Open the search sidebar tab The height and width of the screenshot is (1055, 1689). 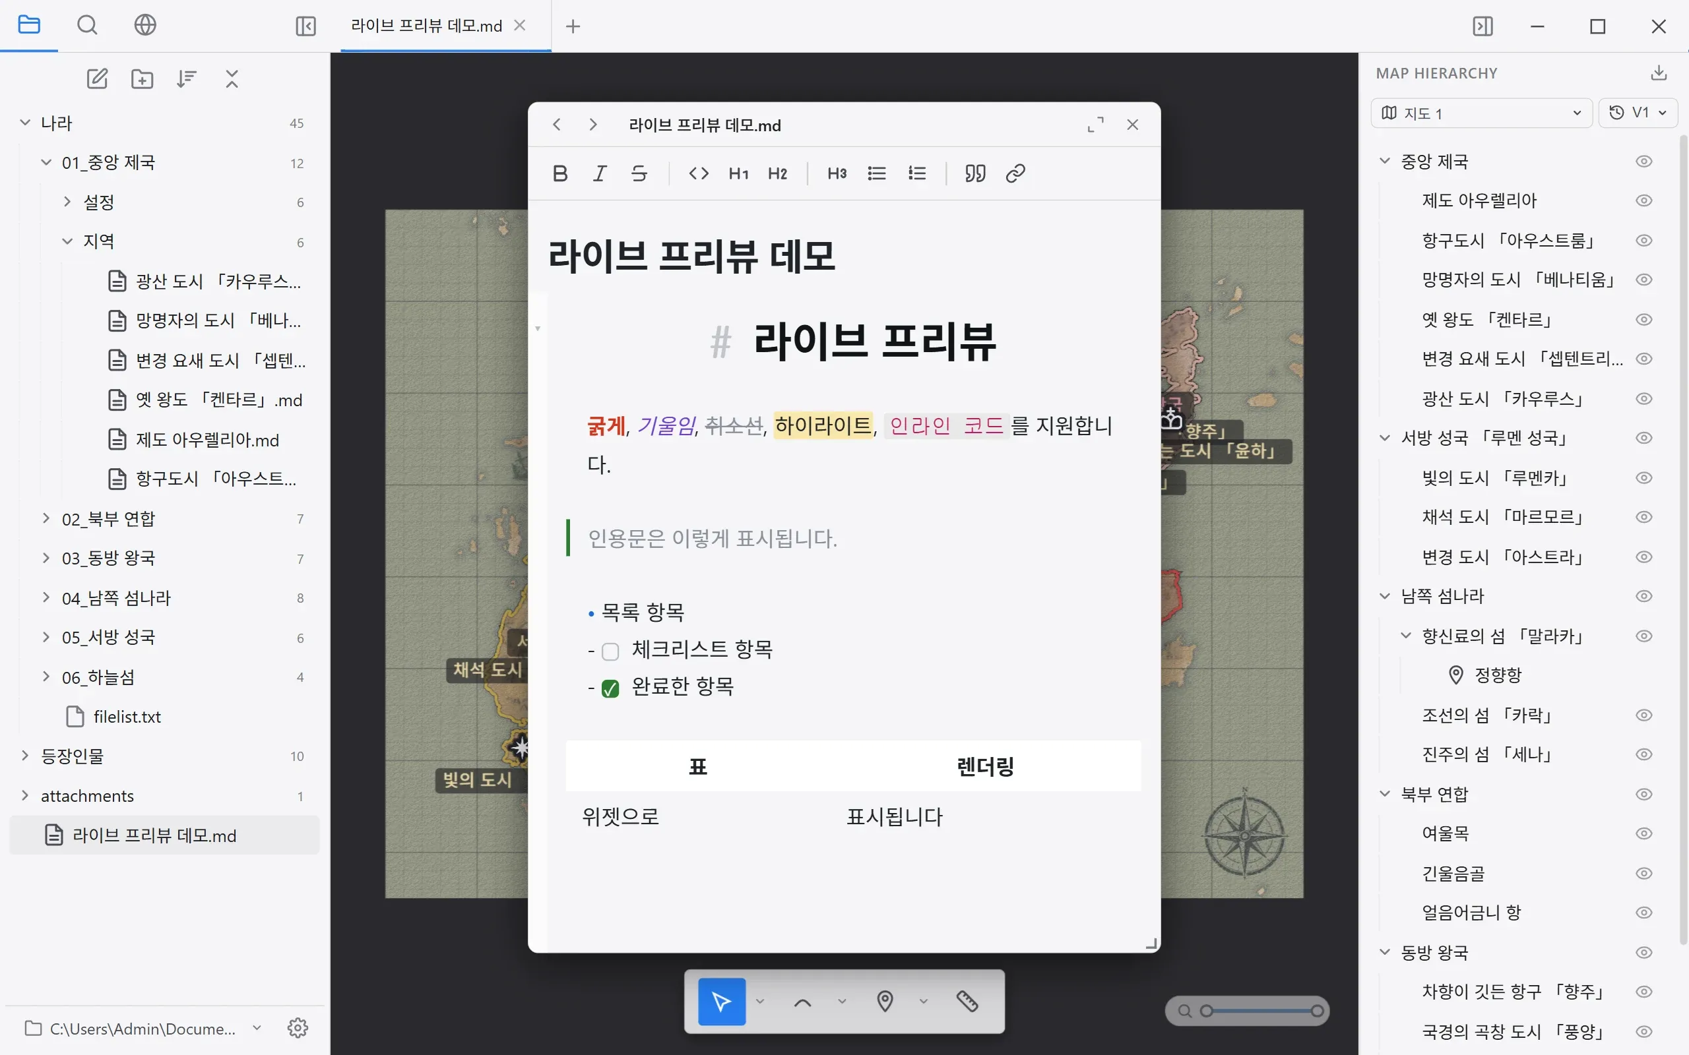tap(87, 25)
